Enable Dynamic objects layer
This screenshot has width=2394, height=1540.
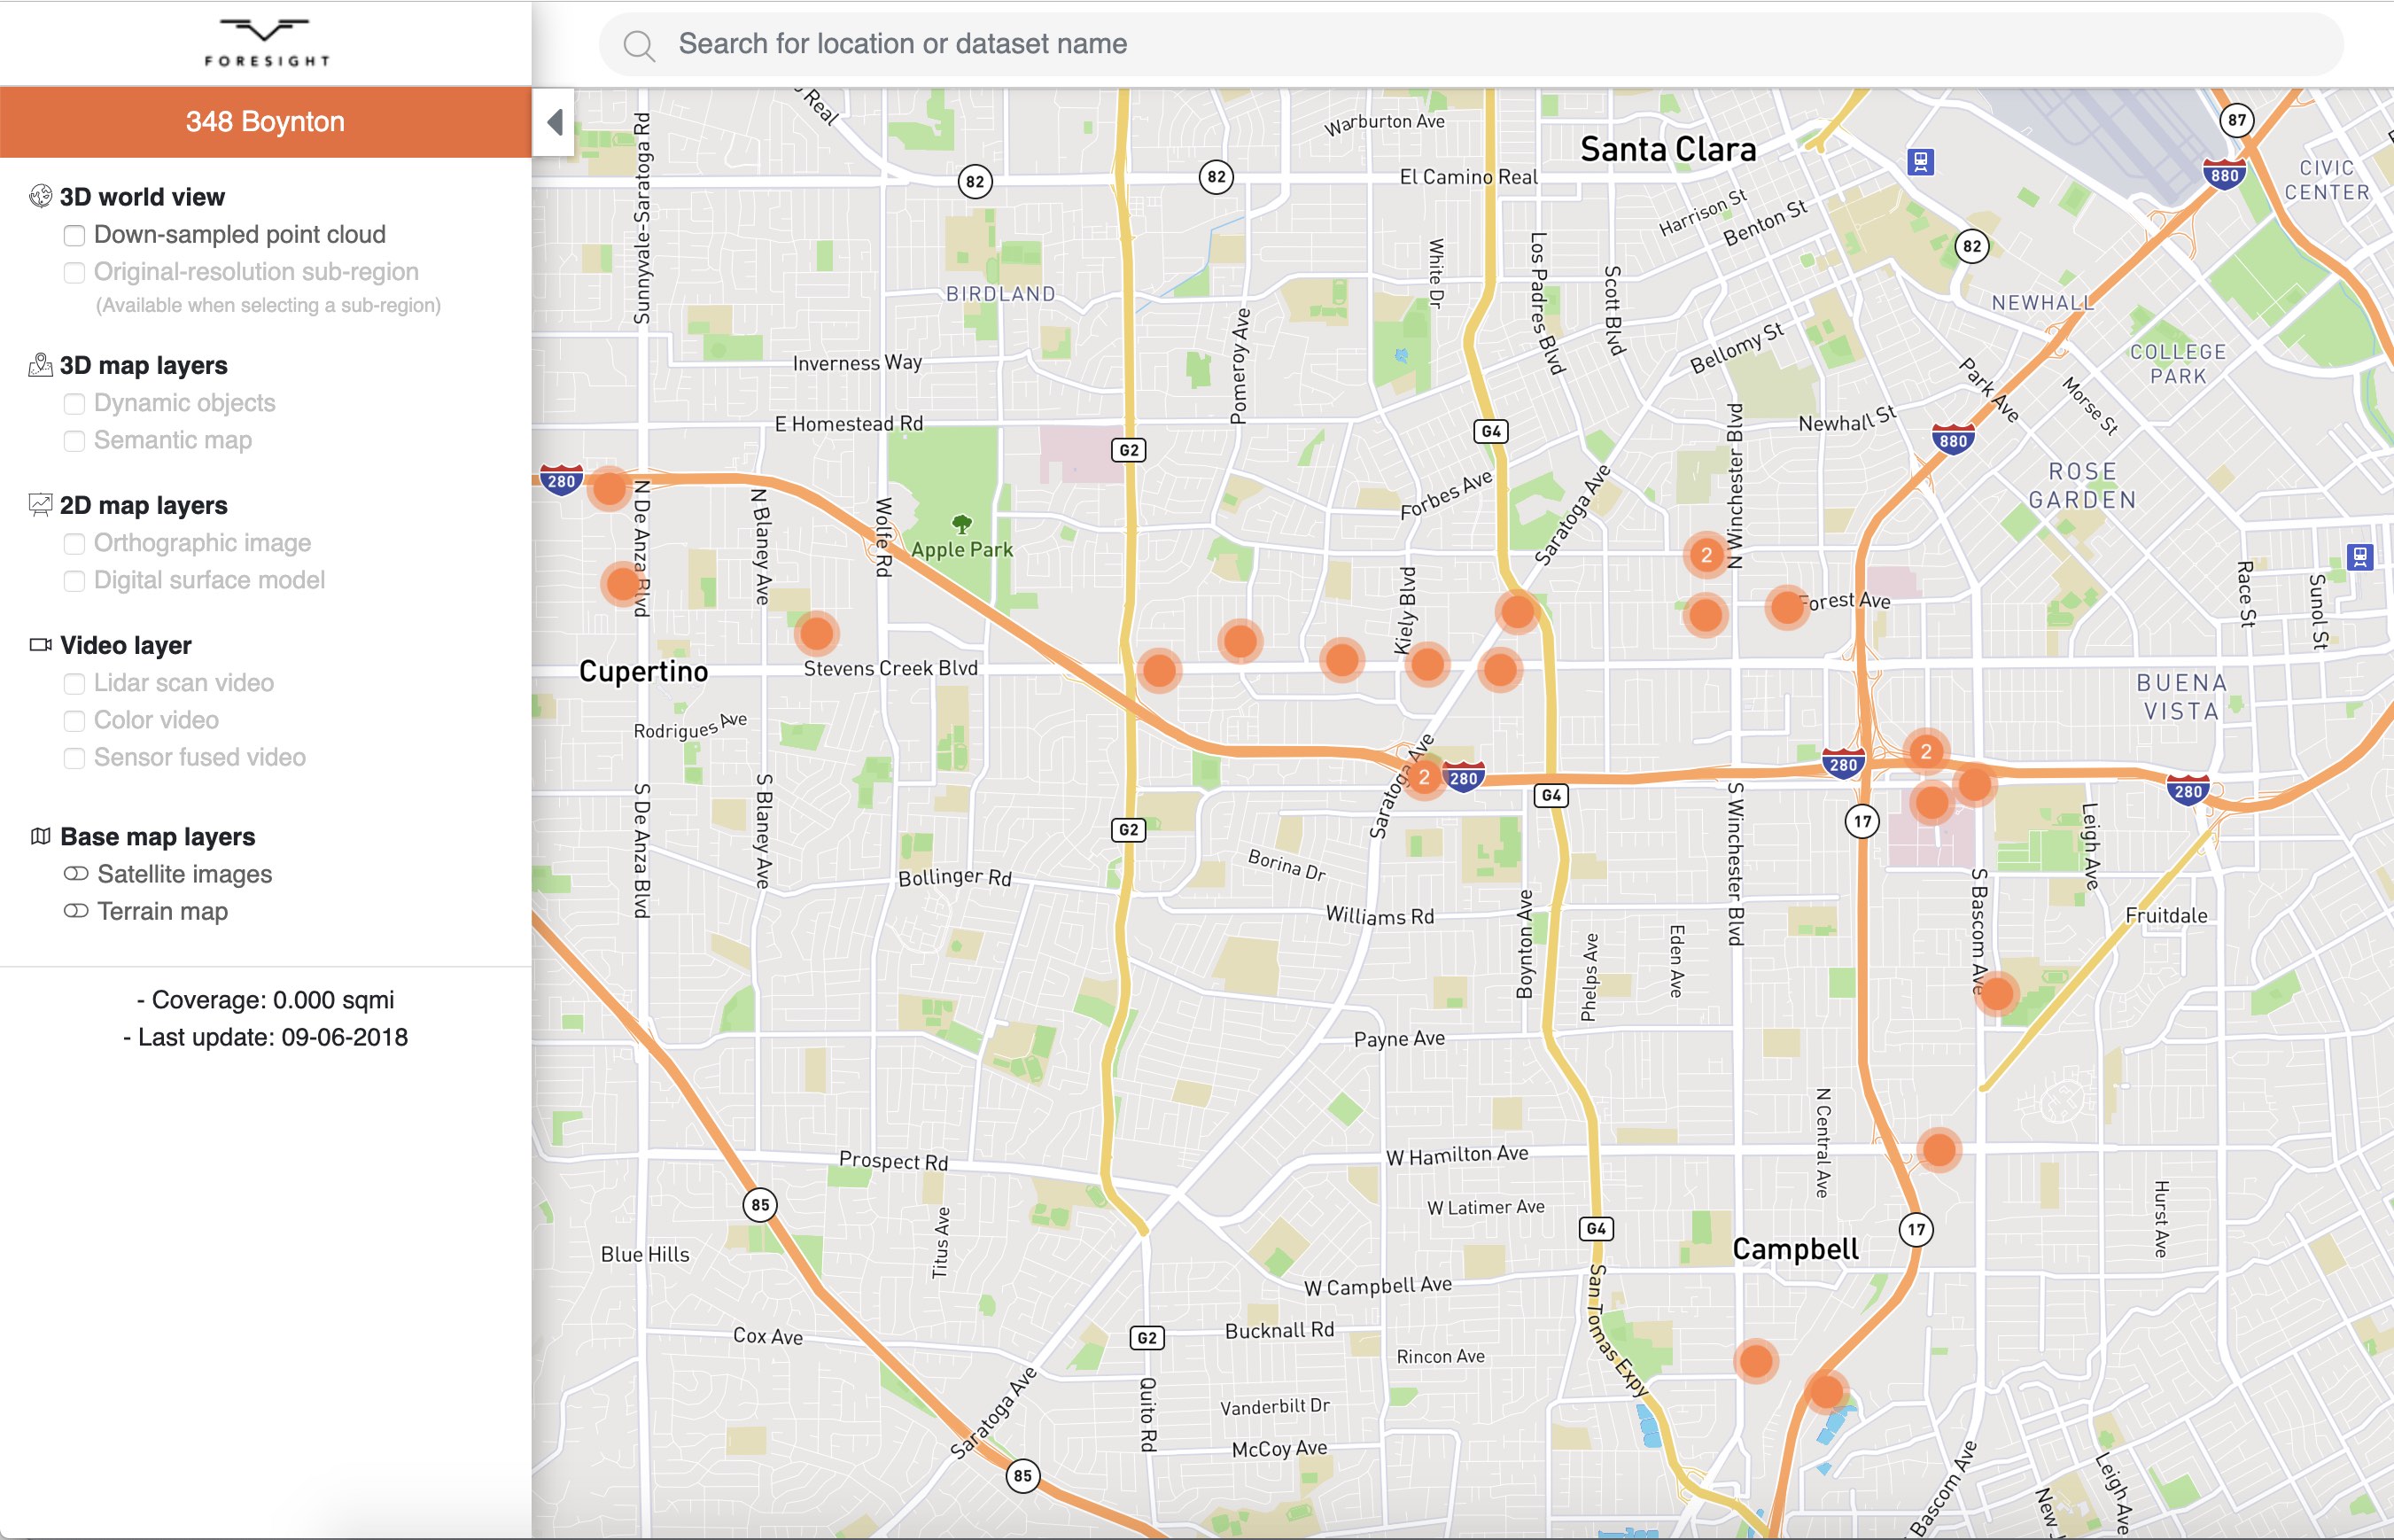pyautogui.click(x=74, y=403)
